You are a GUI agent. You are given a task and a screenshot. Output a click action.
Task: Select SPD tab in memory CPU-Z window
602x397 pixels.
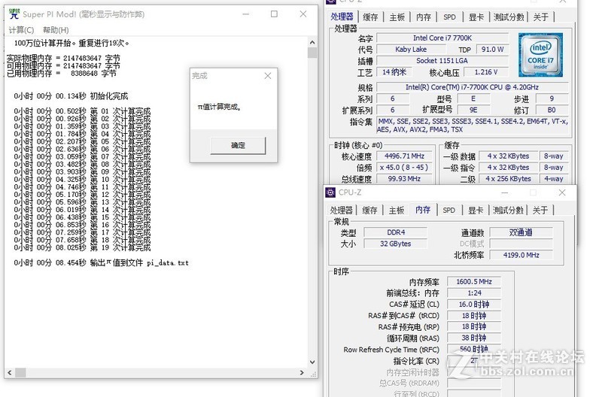449,211
